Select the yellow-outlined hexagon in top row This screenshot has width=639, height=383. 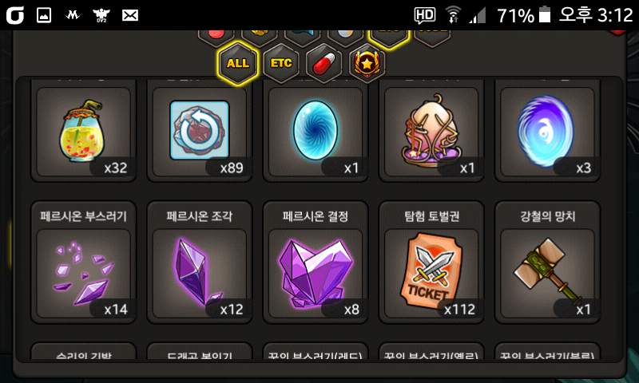click(388, 38)
